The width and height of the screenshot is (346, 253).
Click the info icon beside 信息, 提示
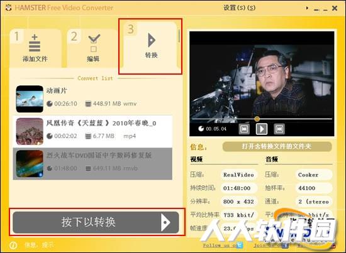13,245
